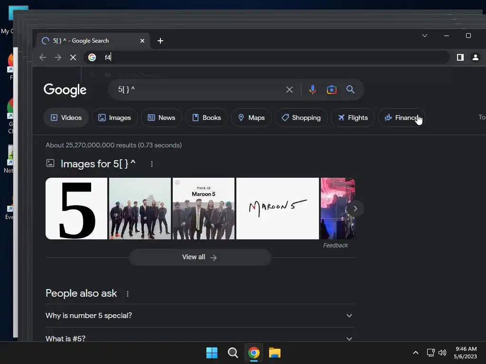Screen dimensions: 486x364
Task: Filter results by Maps
Action: tap(252, 118)
